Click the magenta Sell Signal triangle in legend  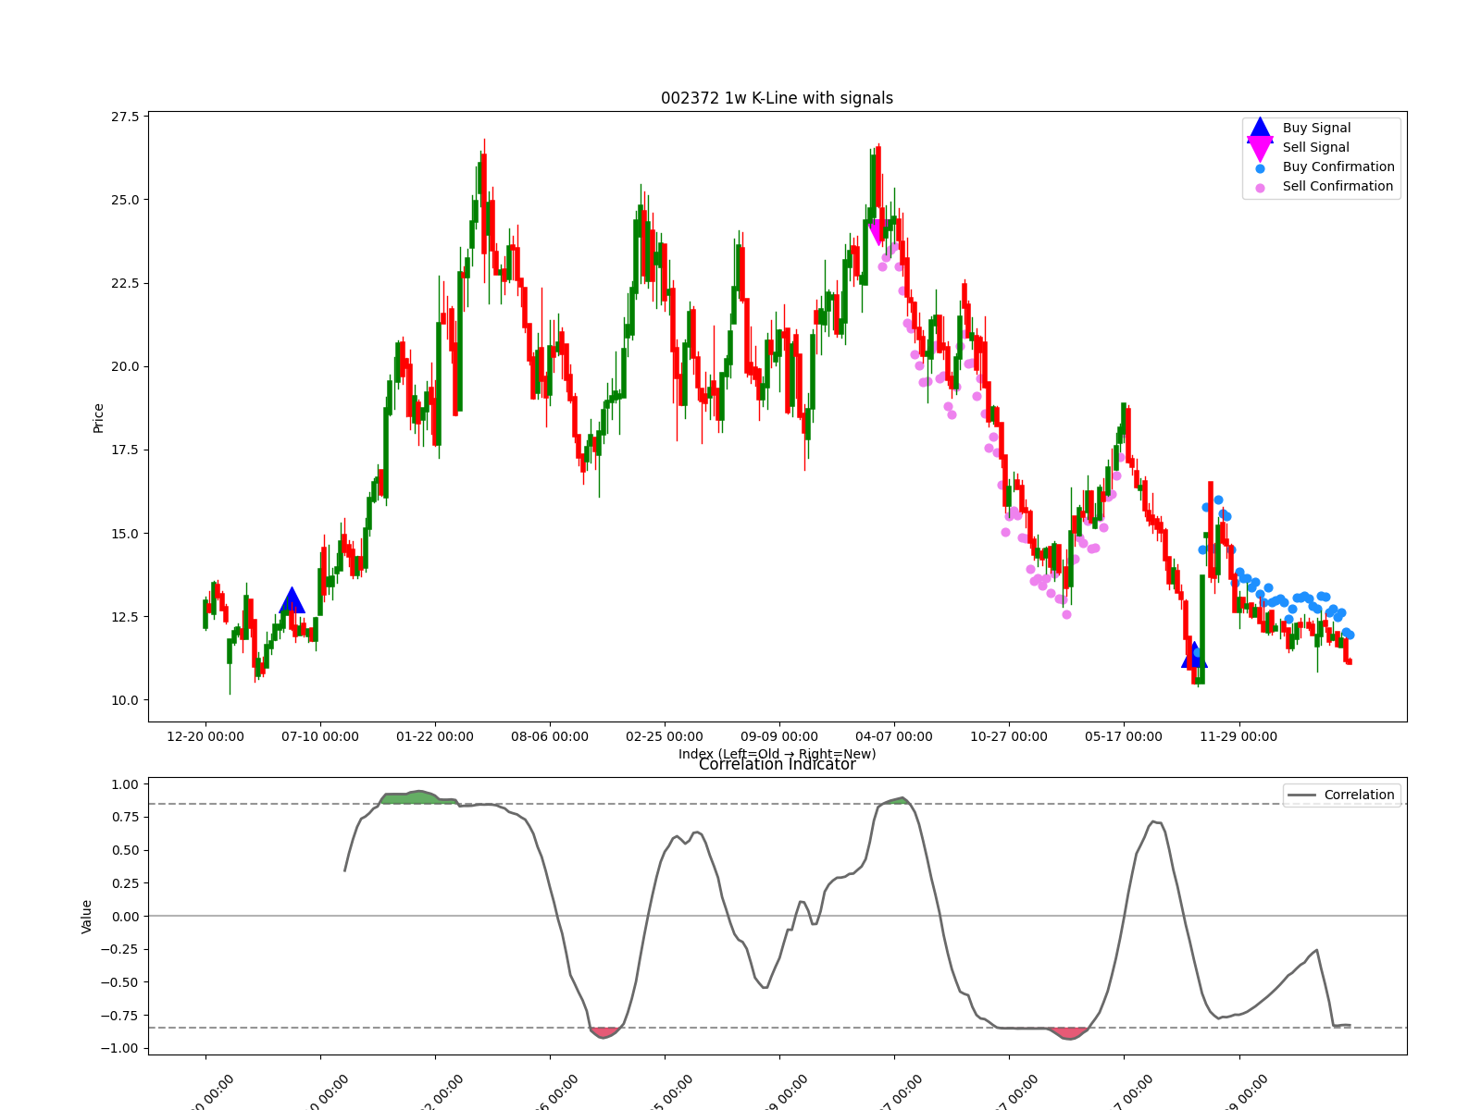click(1260, 148)
